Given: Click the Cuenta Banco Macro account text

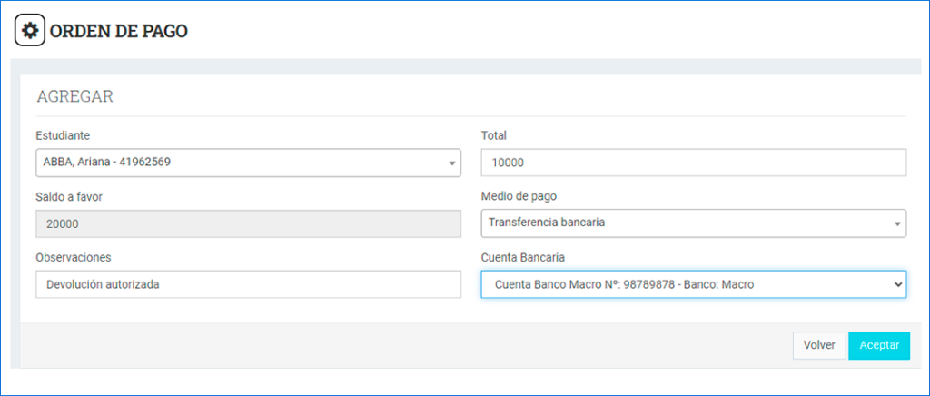Looking at the screenshot, I should click(625, 285).
